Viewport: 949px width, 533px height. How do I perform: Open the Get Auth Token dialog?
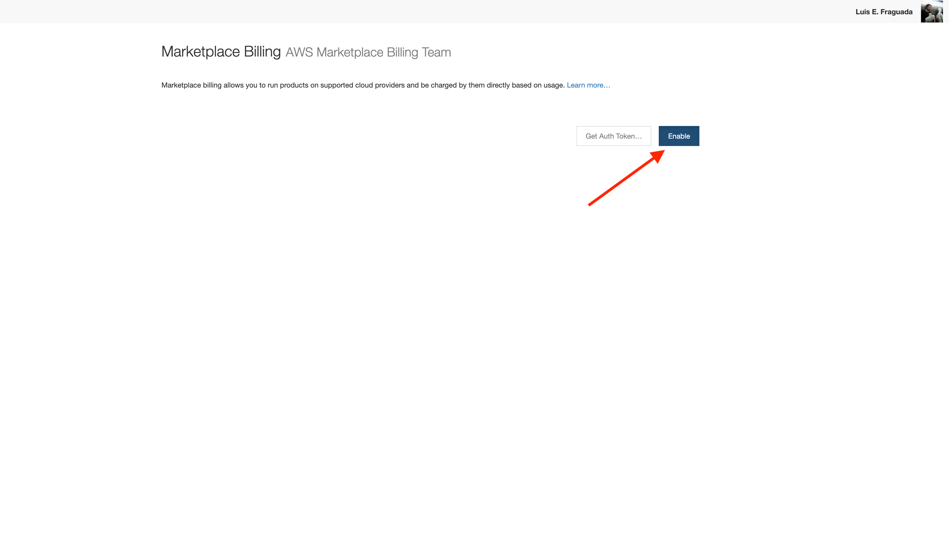pos(613,136)
